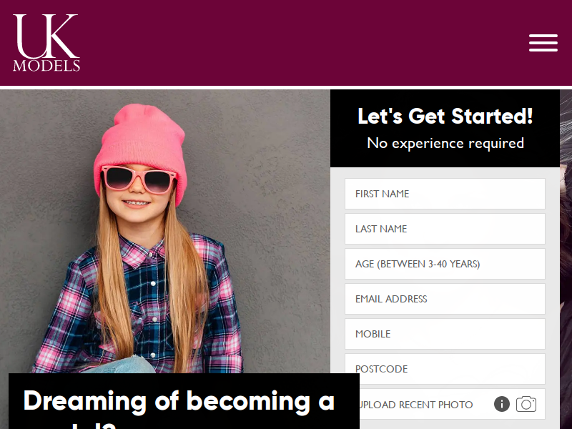This screenshot has height=429, width=572.
Task: Click the pink sunglasses in the hero image
Action: click(139, 179)
